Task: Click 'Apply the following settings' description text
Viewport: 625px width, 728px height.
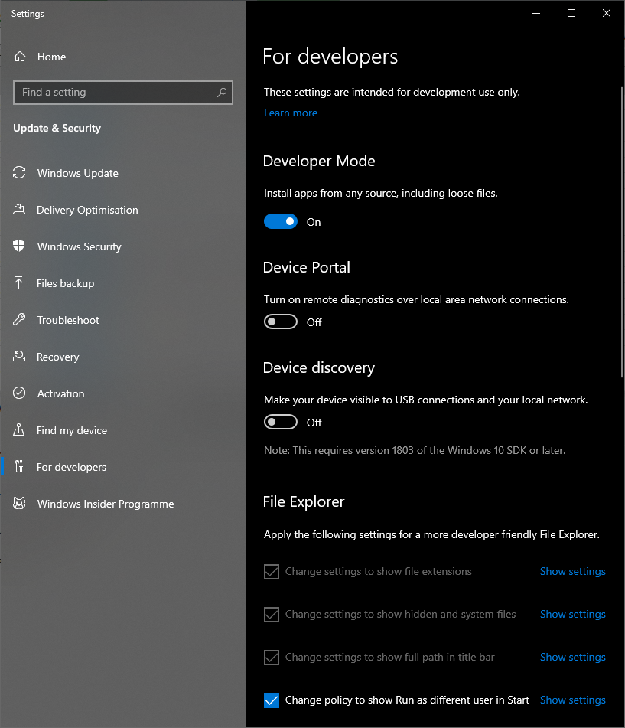Action: [x=431, y=534]
